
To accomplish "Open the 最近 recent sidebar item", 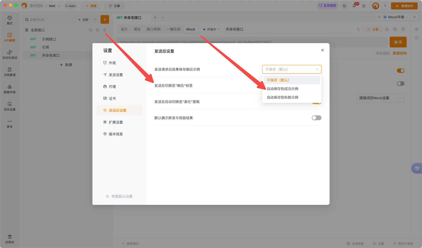I will pos(10,20).
